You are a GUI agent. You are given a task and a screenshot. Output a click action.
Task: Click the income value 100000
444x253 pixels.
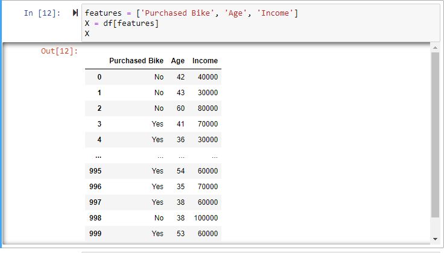[x=206, y=218]
